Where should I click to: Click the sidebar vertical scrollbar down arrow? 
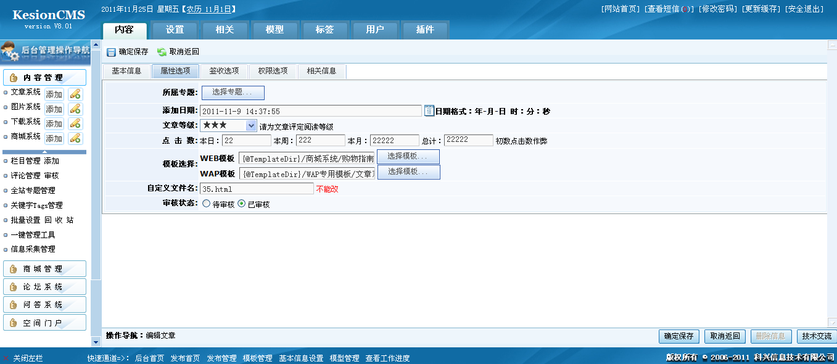tap(96, 341)
